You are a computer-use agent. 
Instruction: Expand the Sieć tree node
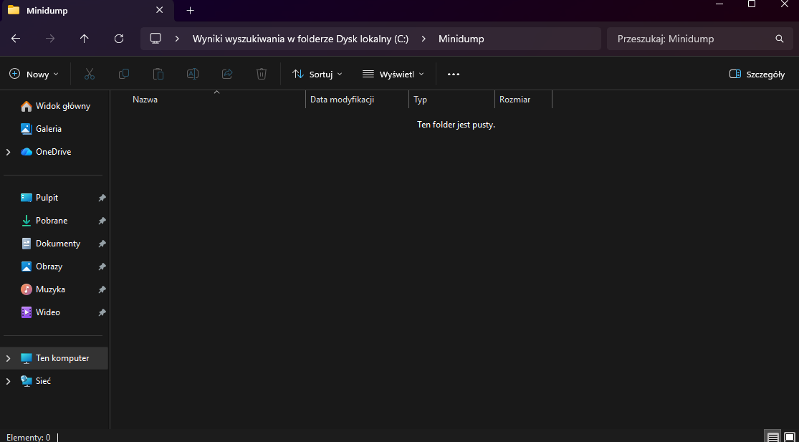click(x=8, y=381)
